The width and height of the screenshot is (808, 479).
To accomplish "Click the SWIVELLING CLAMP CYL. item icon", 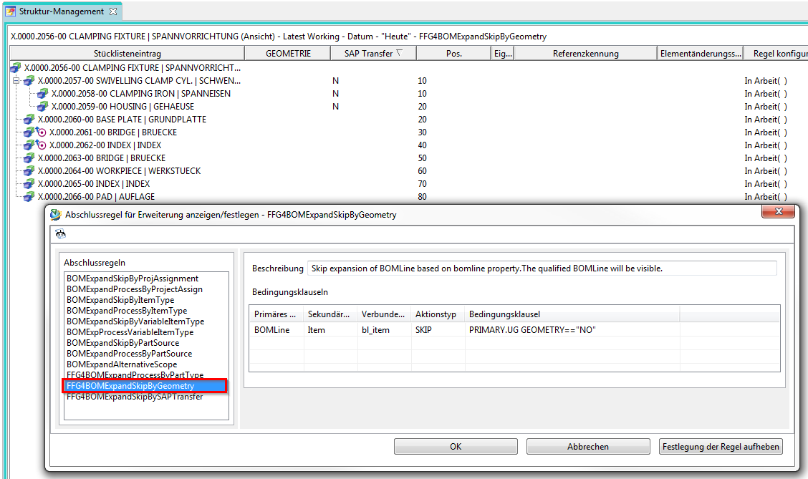I will click(29, 81).
